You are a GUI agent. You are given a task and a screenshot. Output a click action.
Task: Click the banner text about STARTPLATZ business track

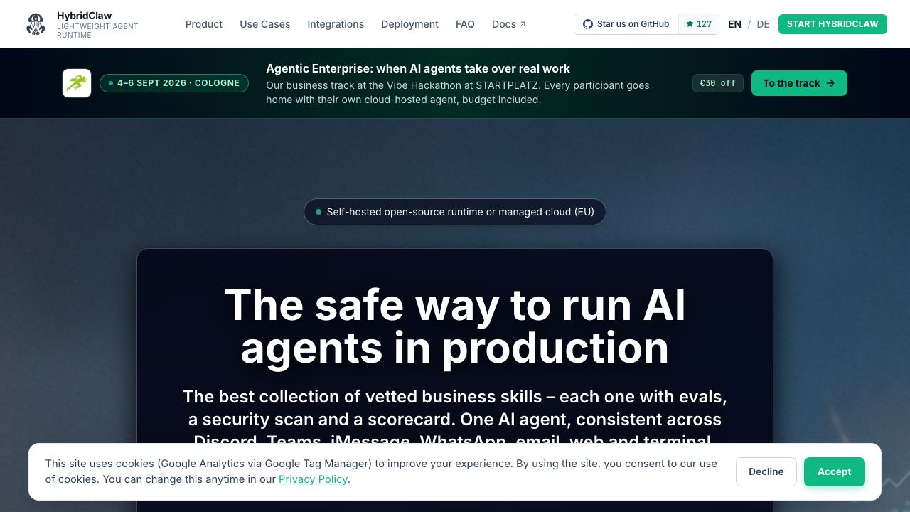(x=458, y=92)
